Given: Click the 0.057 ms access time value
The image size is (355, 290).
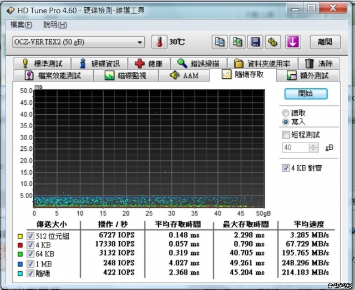Looking at the screenshot, I should click(184, 244).
